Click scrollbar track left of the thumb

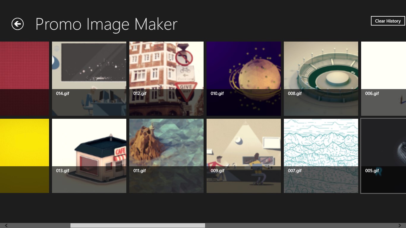[39, 226]
